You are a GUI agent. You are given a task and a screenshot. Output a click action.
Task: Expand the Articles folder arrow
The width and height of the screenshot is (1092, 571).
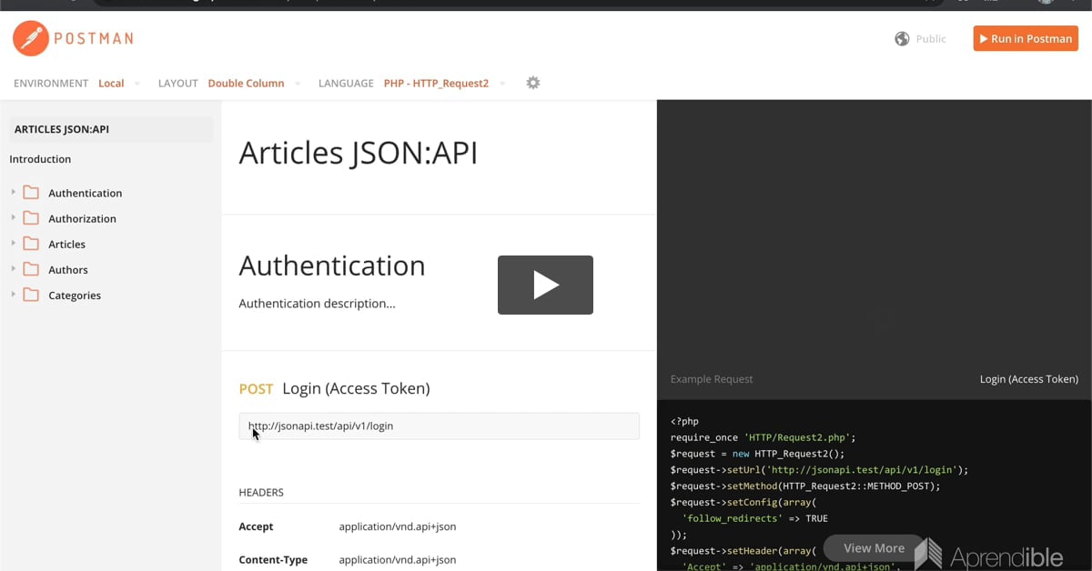(14, 244)
